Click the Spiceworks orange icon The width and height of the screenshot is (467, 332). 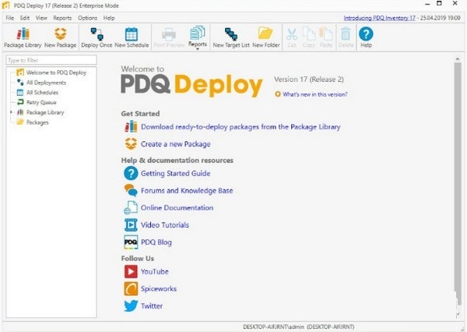pos(131,288)
